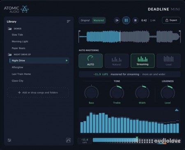This screenshot has height=150, width=185.
Task: Click the bypass icon at library bottom
Action: click(68, 140)
